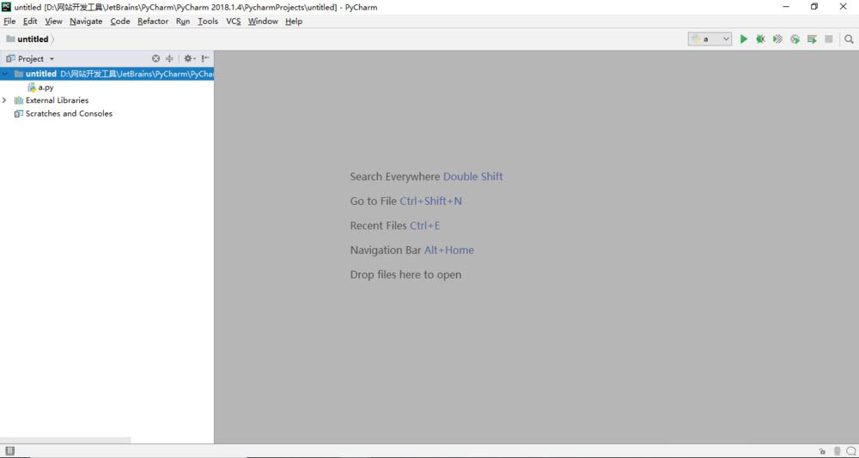Open the View menu
859x458 pixels.
tap(53, 21)
